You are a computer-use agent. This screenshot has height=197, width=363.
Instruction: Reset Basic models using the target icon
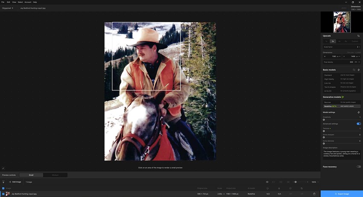point(359,70)
